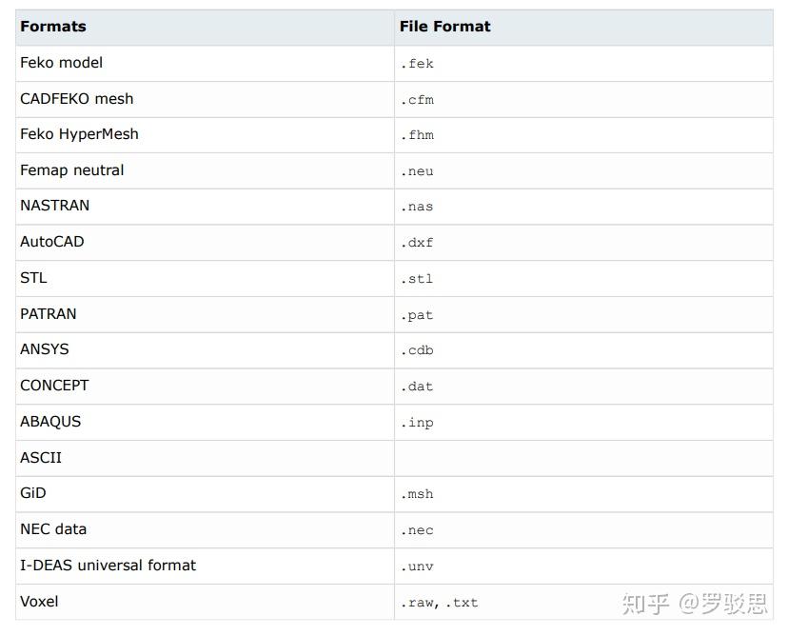Screen dimensions: 788x636
Task: Click the "File Format" column header
Action: 444,27
